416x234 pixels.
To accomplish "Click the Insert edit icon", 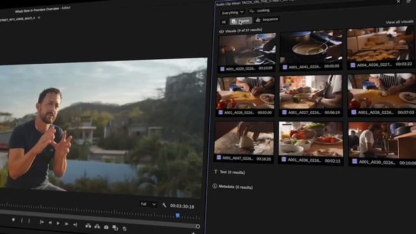I will click(88, 226).
